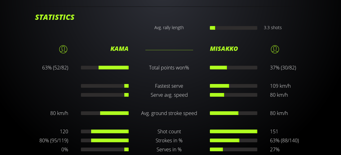
Task: Click Misakko's player profile icon
Action: pos(275,49)
